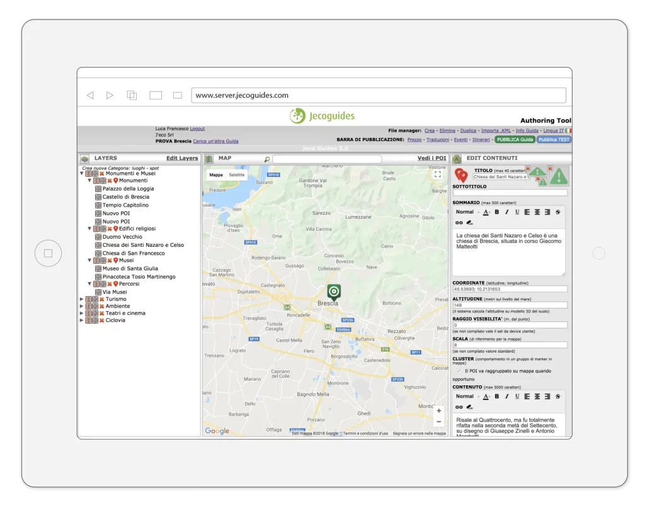This screenshot has height=507, width=645.
Task: Click the Logout link
Action: click(197, 128)
